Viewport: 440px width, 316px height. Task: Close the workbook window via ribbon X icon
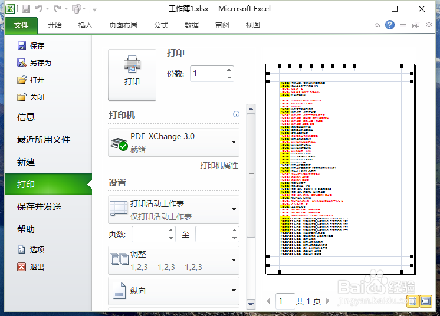click(x=429, y=25)
